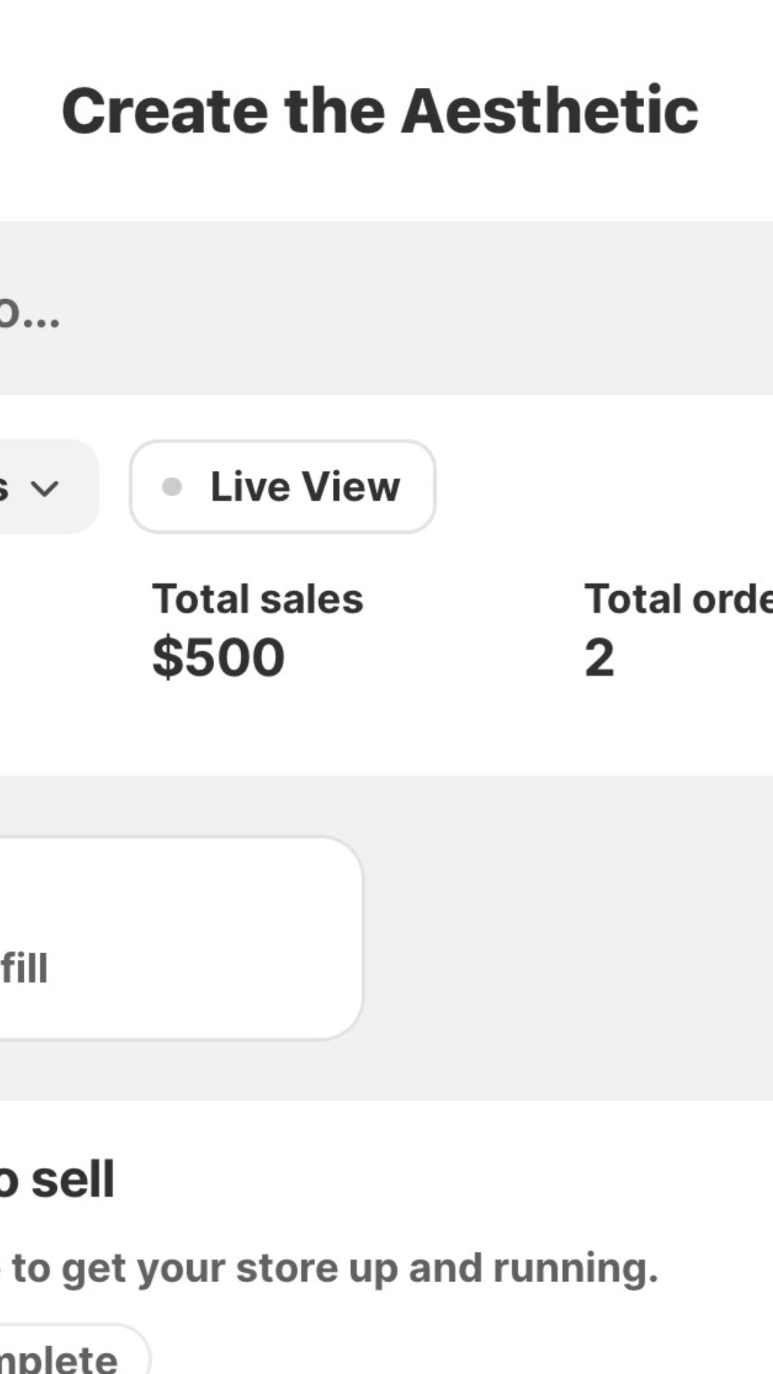Select the Total sales metric label

[258, 598]
